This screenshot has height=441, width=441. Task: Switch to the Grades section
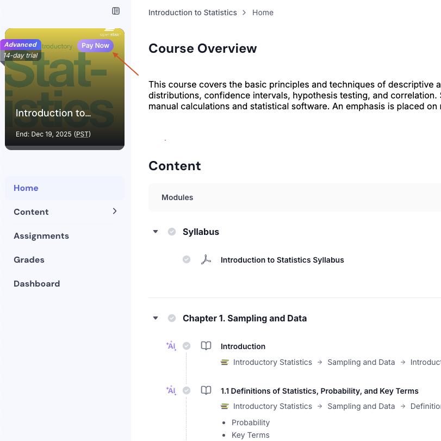tap(29, 260)
